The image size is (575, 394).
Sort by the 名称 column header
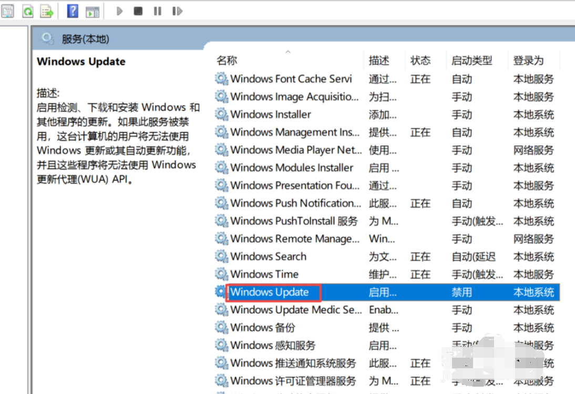pos(227,60)
